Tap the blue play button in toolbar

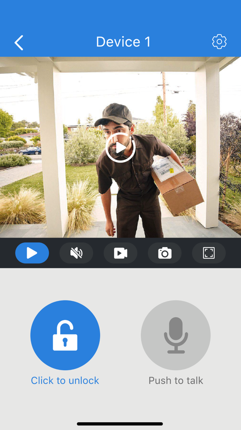click(32, 253)
